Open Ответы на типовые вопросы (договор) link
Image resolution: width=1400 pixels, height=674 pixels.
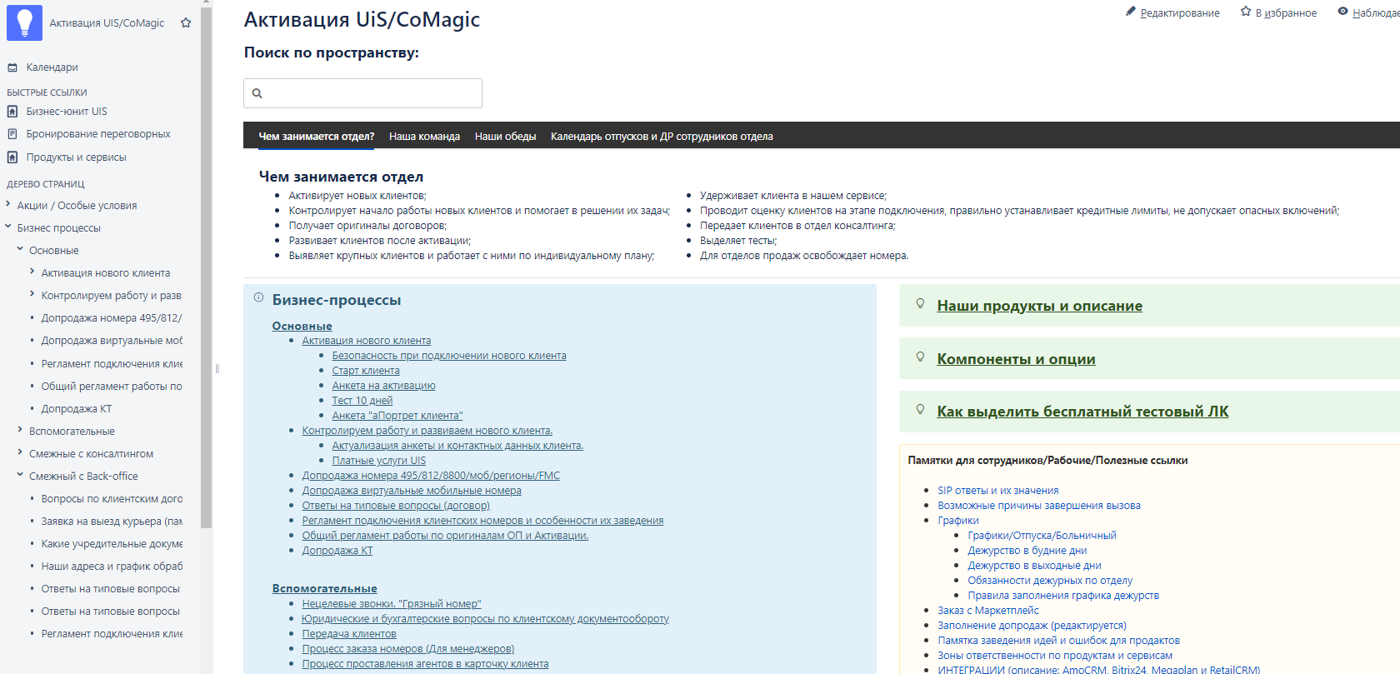(x=396, y=506)
